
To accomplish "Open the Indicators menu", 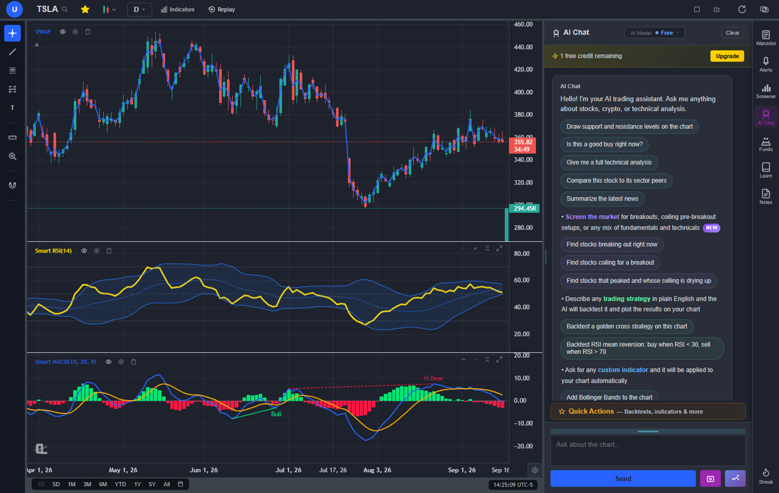I will point(178,9).
